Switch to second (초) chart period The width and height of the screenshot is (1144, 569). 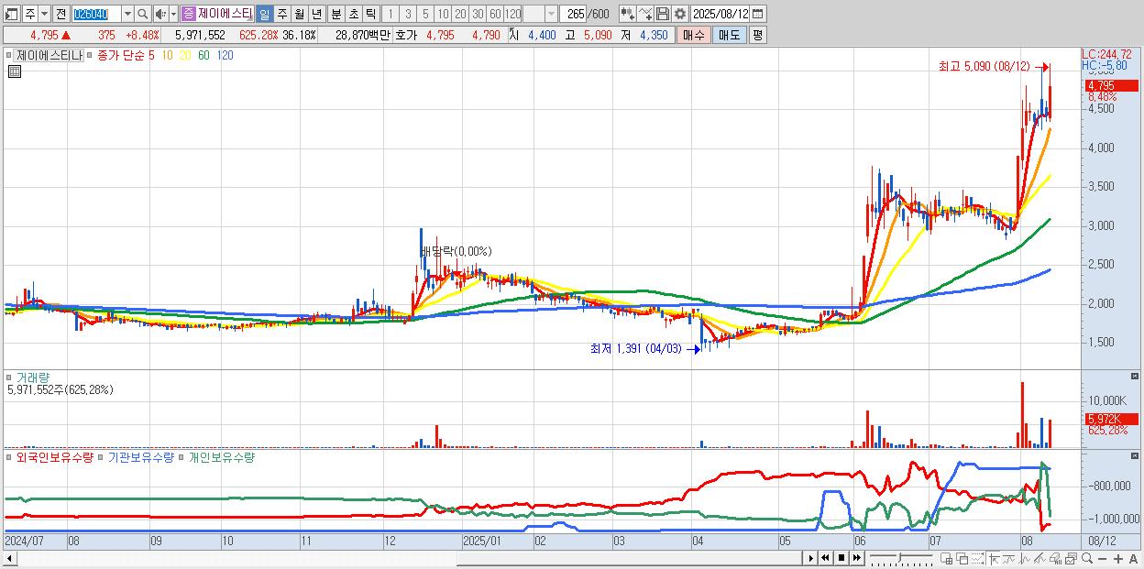pyautogui.click(x=354, y=15)
